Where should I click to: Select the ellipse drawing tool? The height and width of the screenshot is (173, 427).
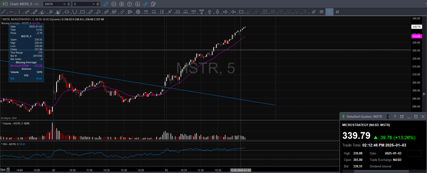point(67,12)
